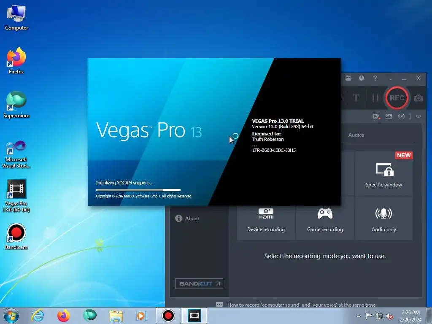This screenshot has height=324, width=432.
Task: Switch to Bandicam via its taskbar button
Action: 168,316
